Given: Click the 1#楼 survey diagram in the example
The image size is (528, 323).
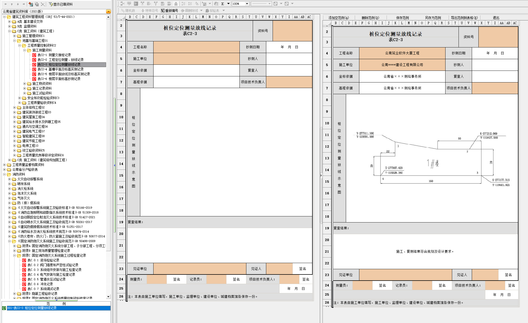Looking at the screenshot, I should point(432,159).
